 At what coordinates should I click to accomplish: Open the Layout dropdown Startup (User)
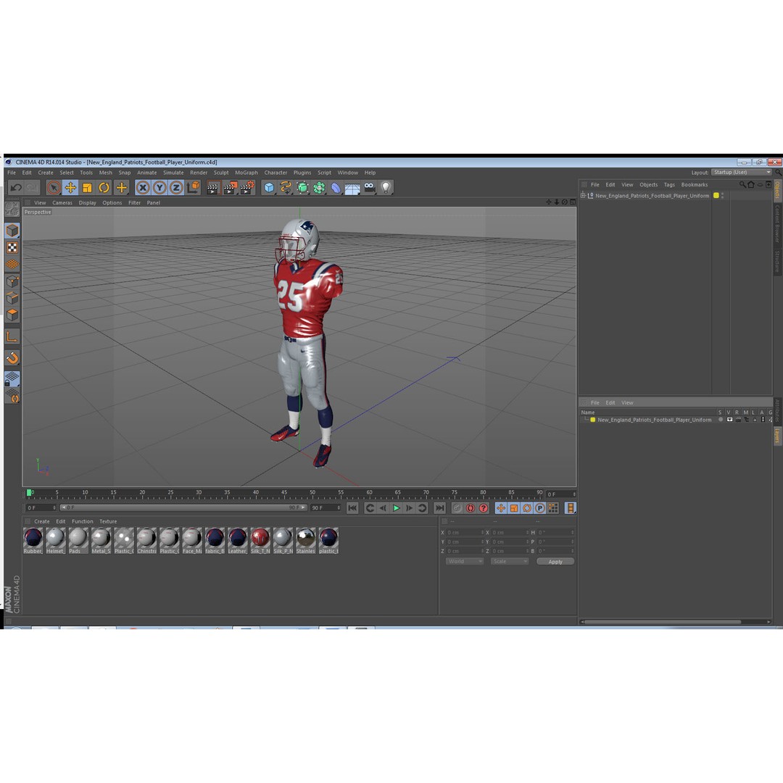tap(742, 173)
